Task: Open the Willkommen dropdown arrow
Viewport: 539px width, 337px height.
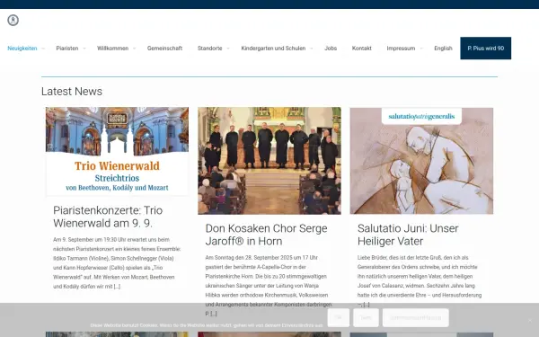Action: point(134,49)
